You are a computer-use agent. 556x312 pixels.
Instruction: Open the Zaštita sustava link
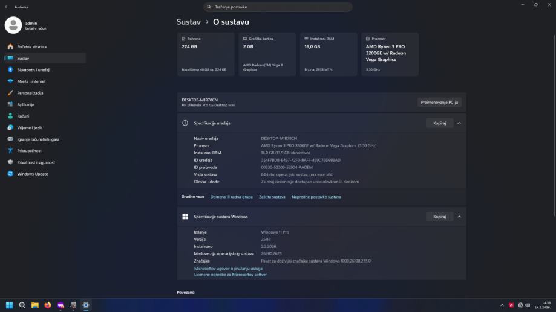272,197
